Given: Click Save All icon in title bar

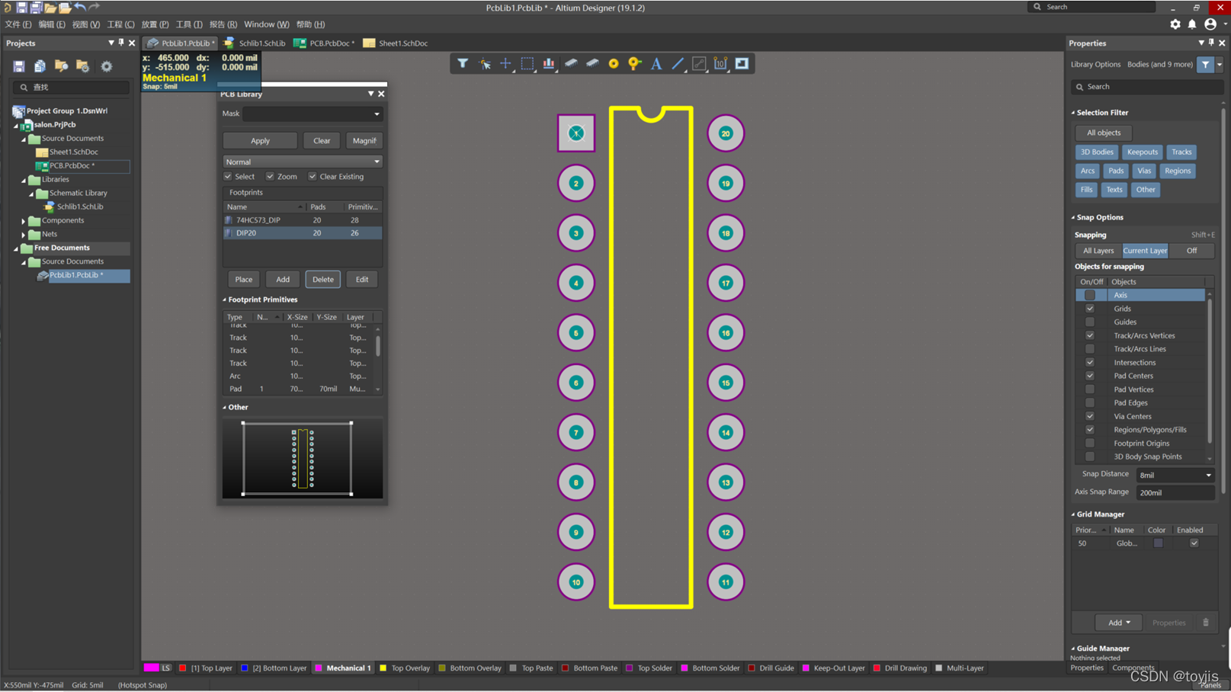Looking at the screenshot, I should pos(36,7).
